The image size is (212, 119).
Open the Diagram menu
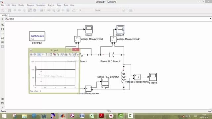point(30,5)
